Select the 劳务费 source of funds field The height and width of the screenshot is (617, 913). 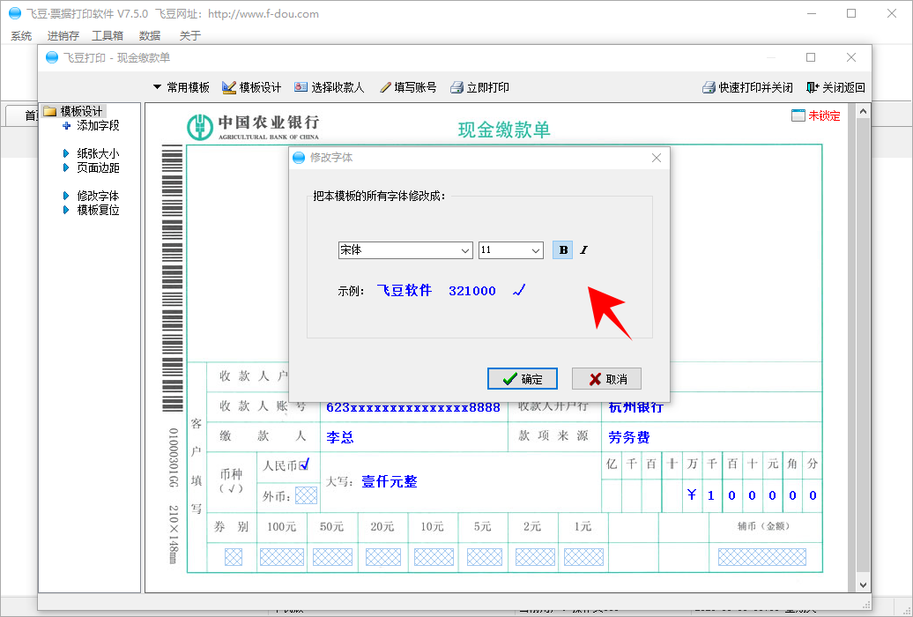[629, 437]
